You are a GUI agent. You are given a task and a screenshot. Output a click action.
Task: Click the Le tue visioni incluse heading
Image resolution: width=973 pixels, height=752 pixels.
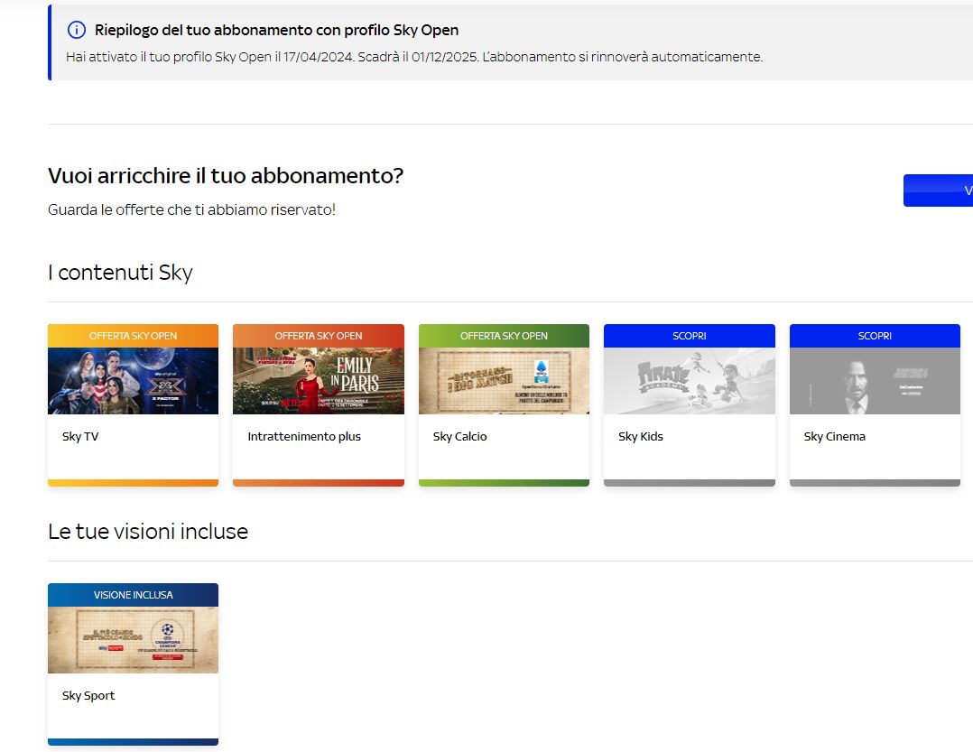coord(148,532)
